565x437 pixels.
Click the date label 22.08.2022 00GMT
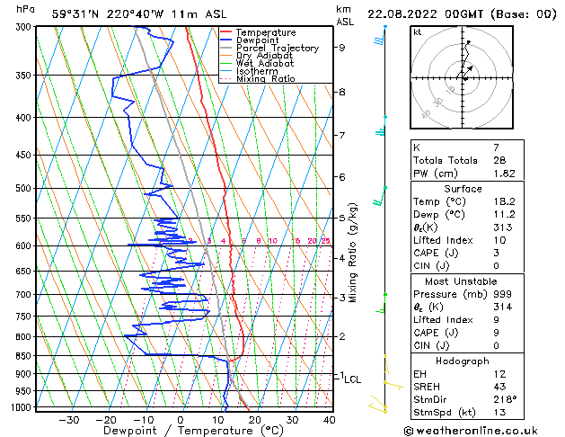click(x=426, y=14)
